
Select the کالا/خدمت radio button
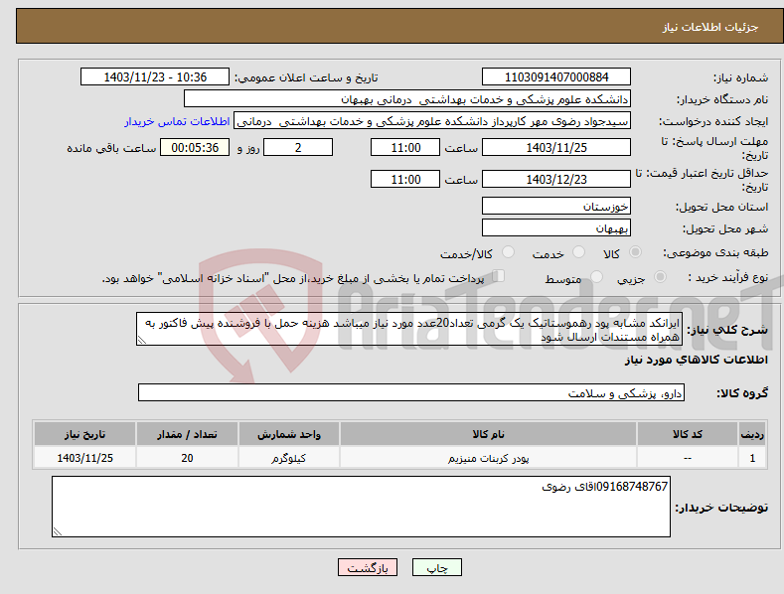pos(508,252)
